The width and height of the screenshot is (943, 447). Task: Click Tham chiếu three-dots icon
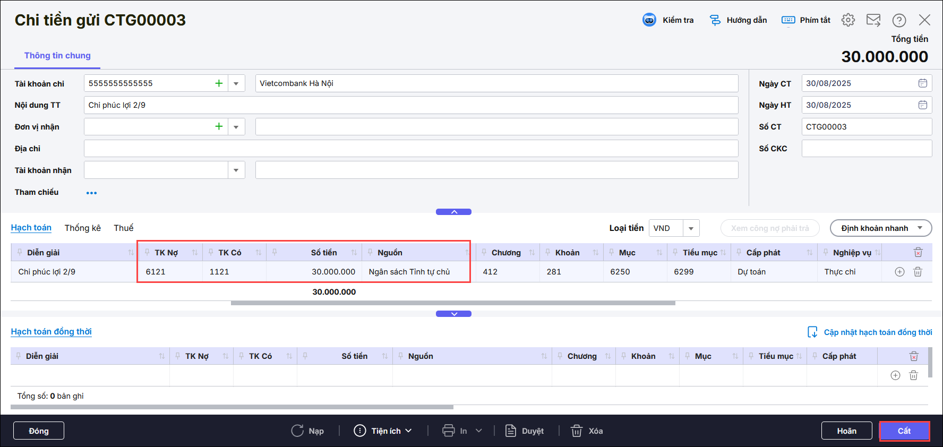tap(91, 193)
